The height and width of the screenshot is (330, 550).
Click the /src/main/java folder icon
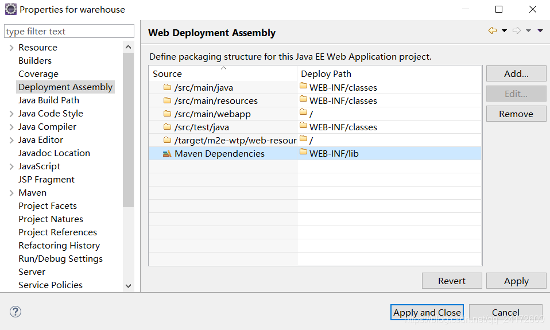[167, 87]
